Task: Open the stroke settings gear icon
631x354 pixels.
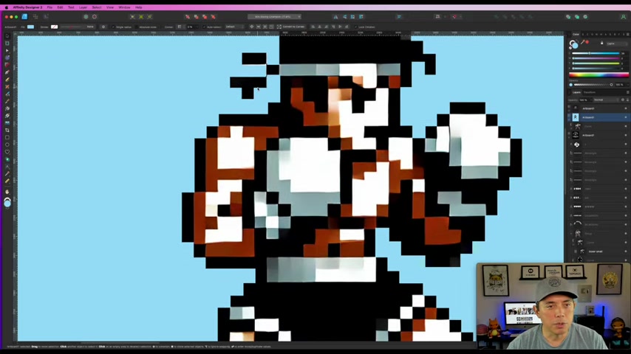Action: point(103,27)
